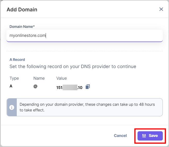169x147 pixels.
Task: Focus the Domain Name input field
Action: [103, 36]
